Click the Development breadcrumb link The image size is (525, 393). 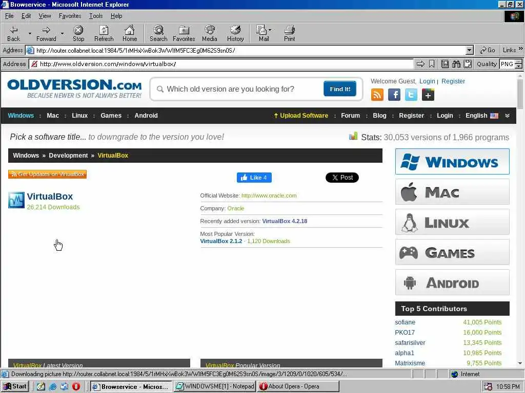tap(68, 156)
